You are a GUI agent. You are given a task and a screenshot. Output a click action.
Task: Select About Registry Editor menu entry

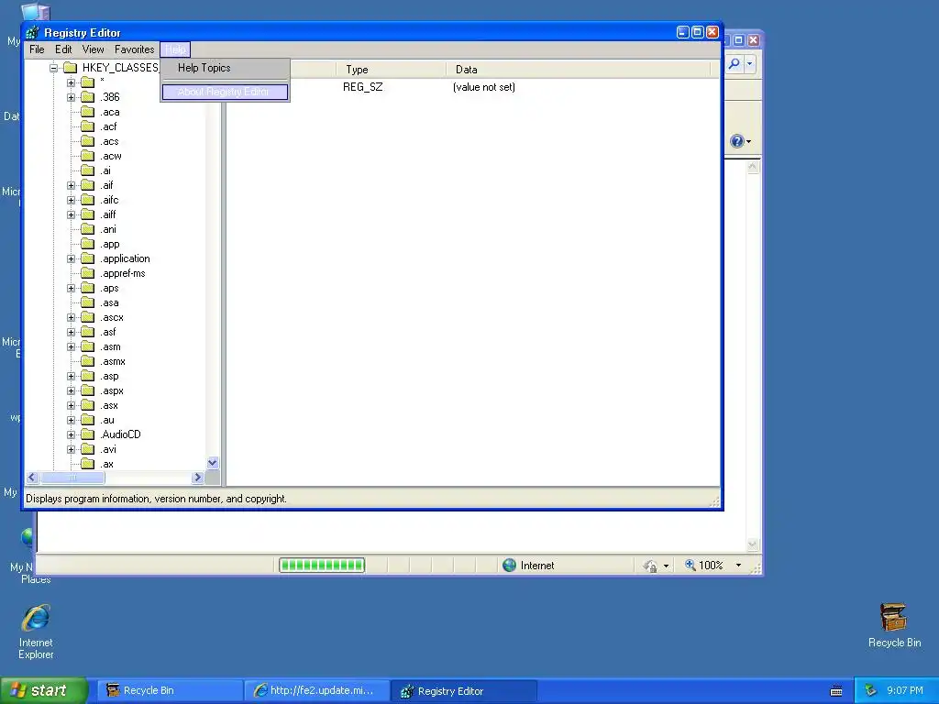(x=225, y=92)
